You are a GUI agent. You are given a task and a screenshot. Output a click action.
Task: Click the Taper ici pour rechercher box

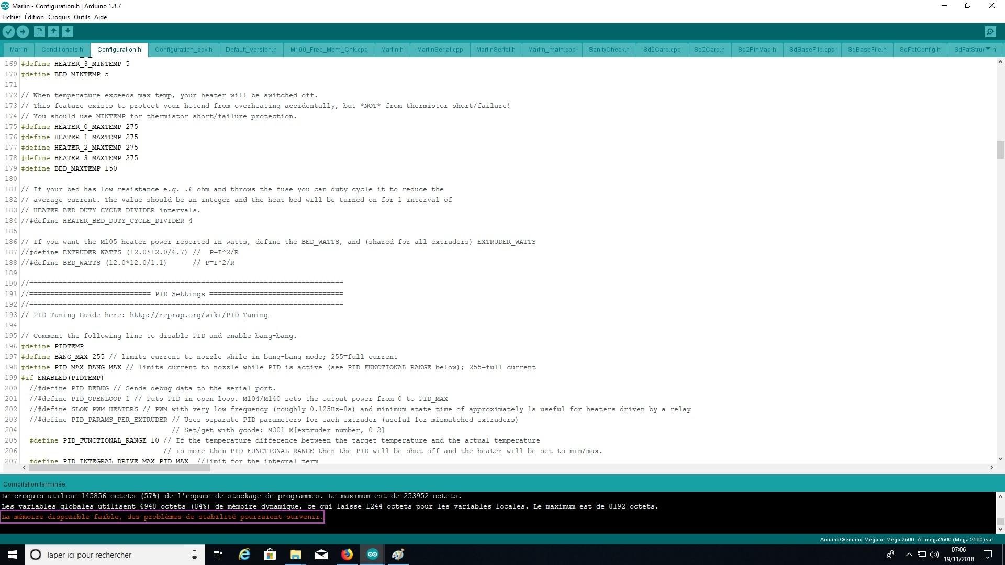[115, 555]
